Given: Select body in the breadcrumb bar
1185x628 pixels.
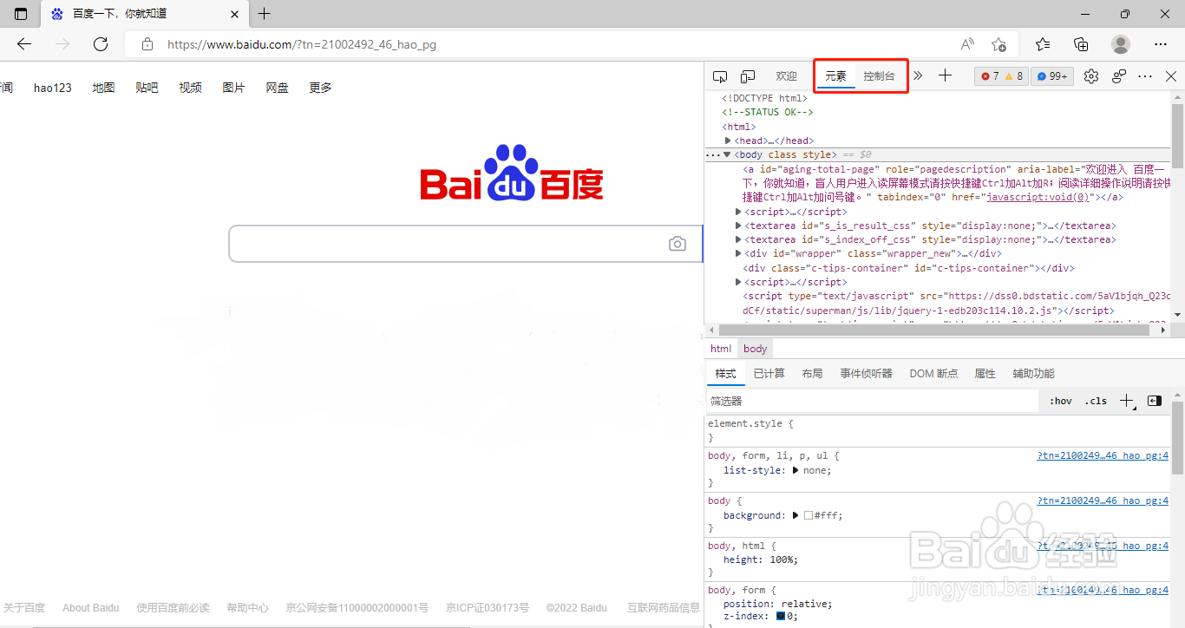Looking at the screenshot, I should 756,349.
